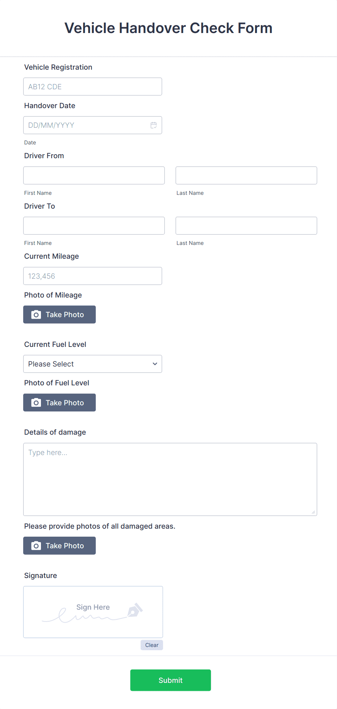Select the Driver To Last Name field
The width and height of the screenshot is (337, 709).
pyautogui.click(x=246, y=225)
